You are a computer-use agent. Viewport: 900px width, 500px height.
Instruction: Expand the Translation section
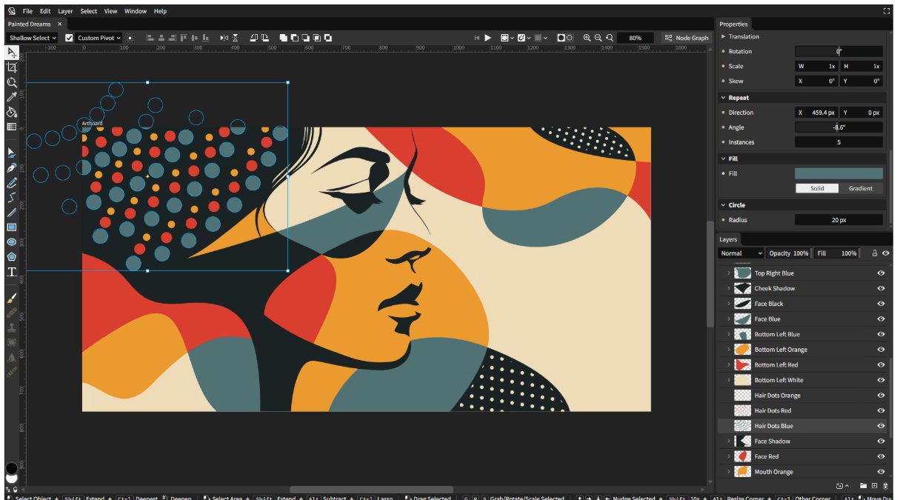(724, 36)
